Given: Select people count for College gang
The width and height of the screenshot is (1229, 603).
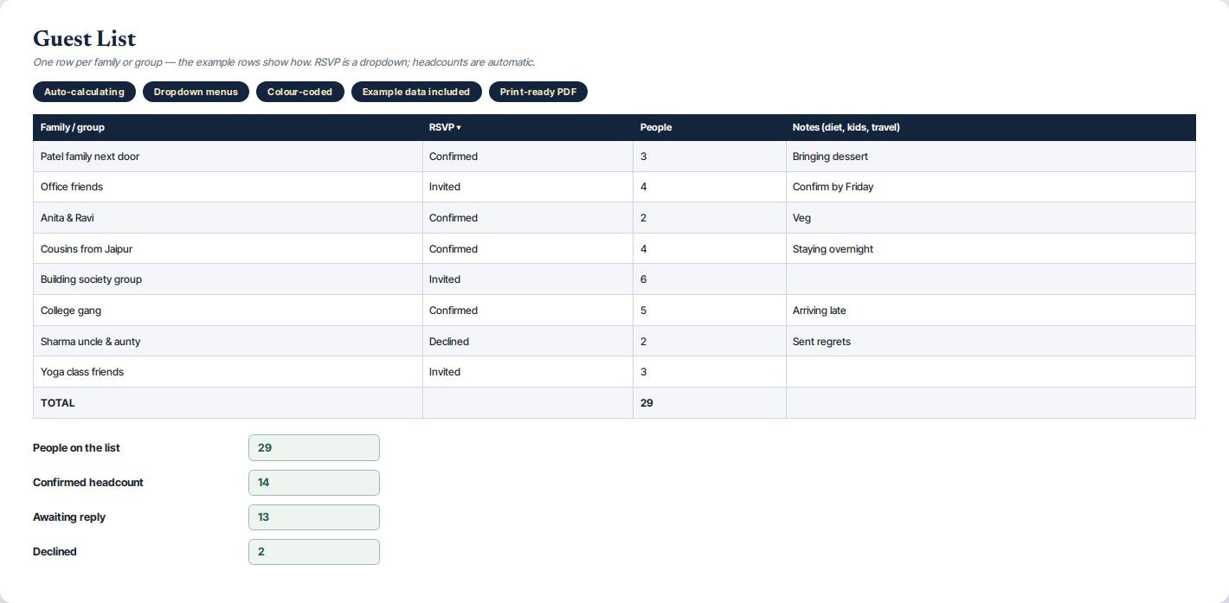Looking at the screenshot, I should click(x=710, y=311).
